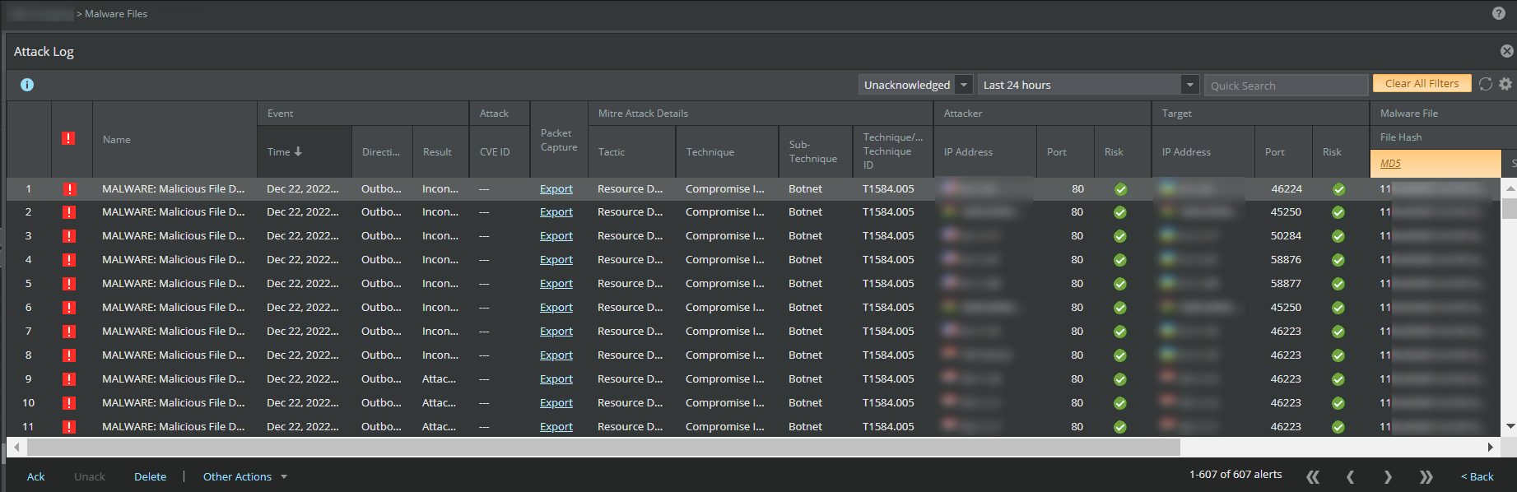The image size is (1517, 492).
Task: Click red severity icon in row 1
Action: tap(70, 189)
